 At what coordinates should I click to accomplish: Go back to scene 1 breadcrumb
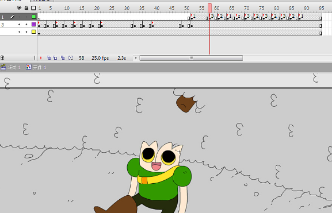tap(11, 67)
